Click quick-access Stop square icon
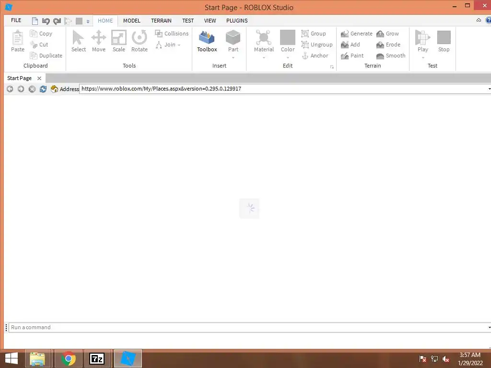491x368 pixels. pyautogui.click(x=79, y=21)
